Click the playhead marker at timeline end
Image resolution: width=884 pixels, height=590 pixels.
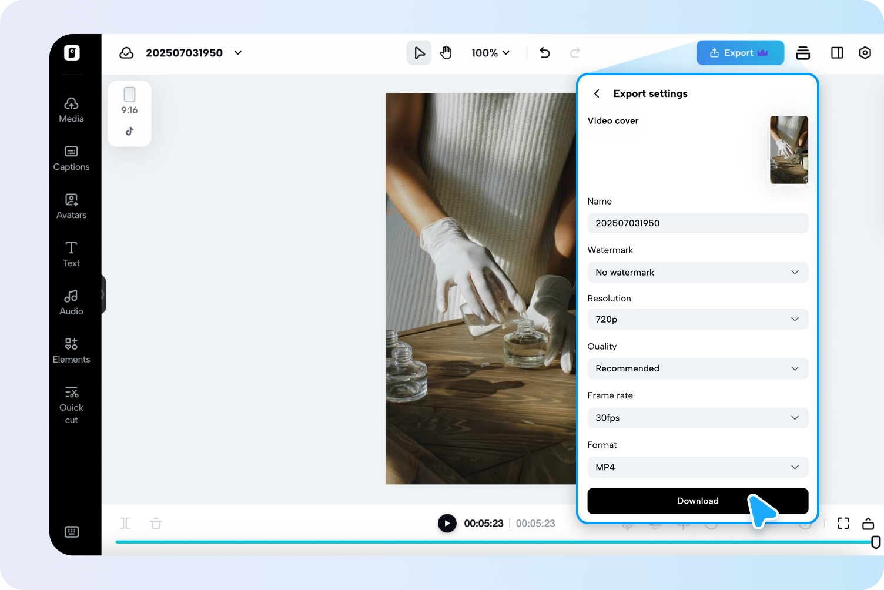tap(876, 542)
